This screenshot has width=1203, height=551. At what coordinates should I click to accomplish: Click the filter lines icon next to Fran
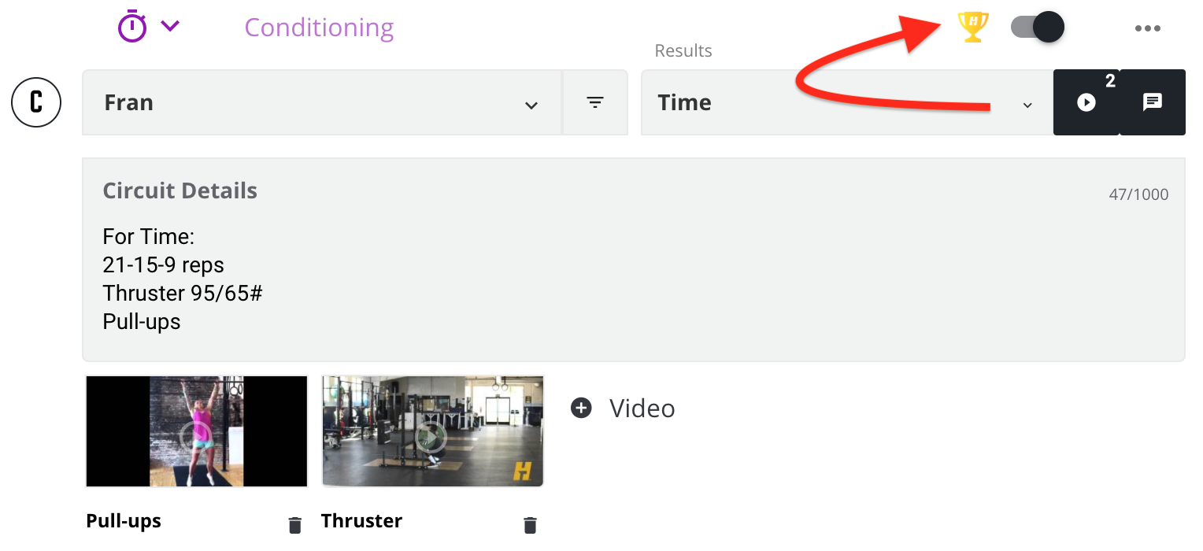[x=595, y=102]
